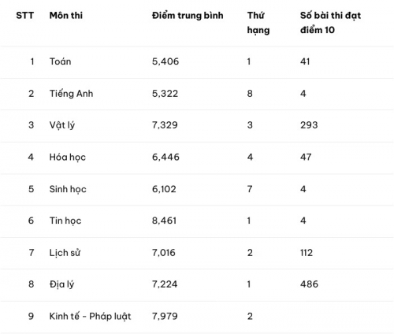394x334 pixels.
Task: Click the 293 perfect-score count
Action: click(x=309, y=125)
